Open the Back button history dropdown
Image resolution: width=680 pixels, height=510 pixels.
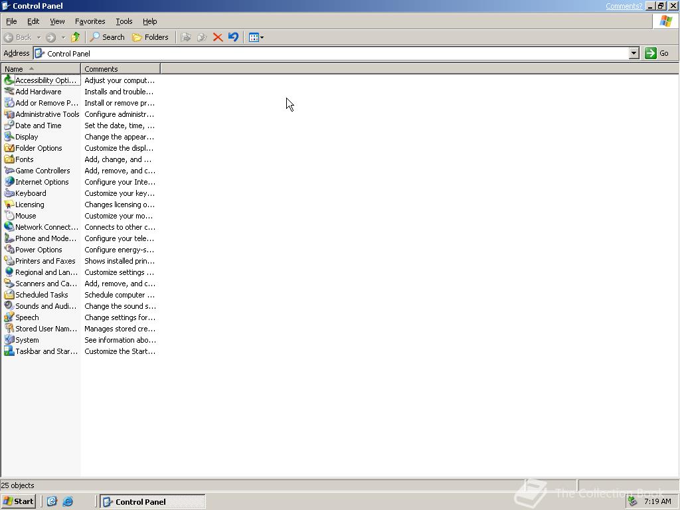(x=39, y=37)
